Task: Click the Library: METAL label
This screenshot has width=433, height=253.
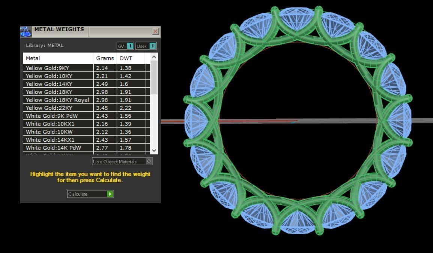Action: tap(45, 45)
